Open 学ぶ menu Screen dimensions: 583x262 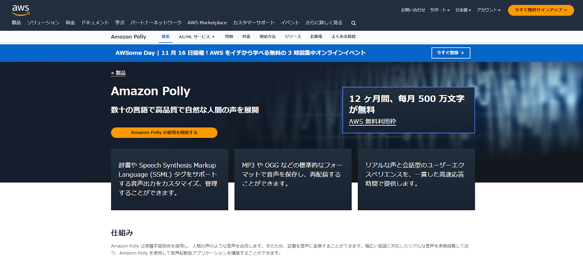[120, 23]
